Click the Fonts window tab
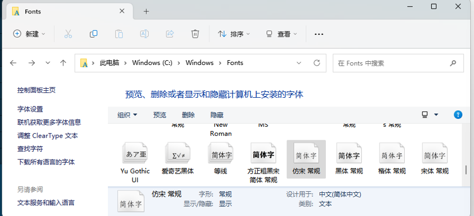Image resolution: width=474 pixels, height=216 pixels. tap(69, 11)
